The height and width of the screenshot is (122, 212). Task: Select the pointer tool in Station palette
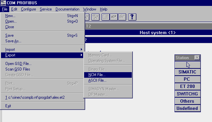[188, 65]
